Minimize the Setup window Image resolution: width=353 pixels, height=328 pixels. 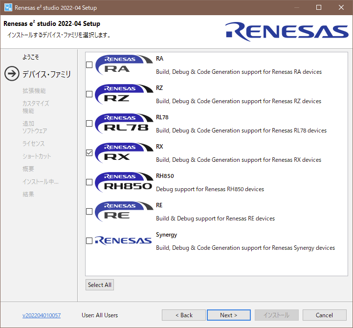tap(296, 7)
